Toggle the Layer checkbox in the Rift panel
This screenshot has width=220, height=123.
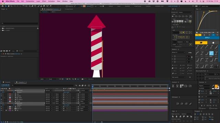coord(173,22)
